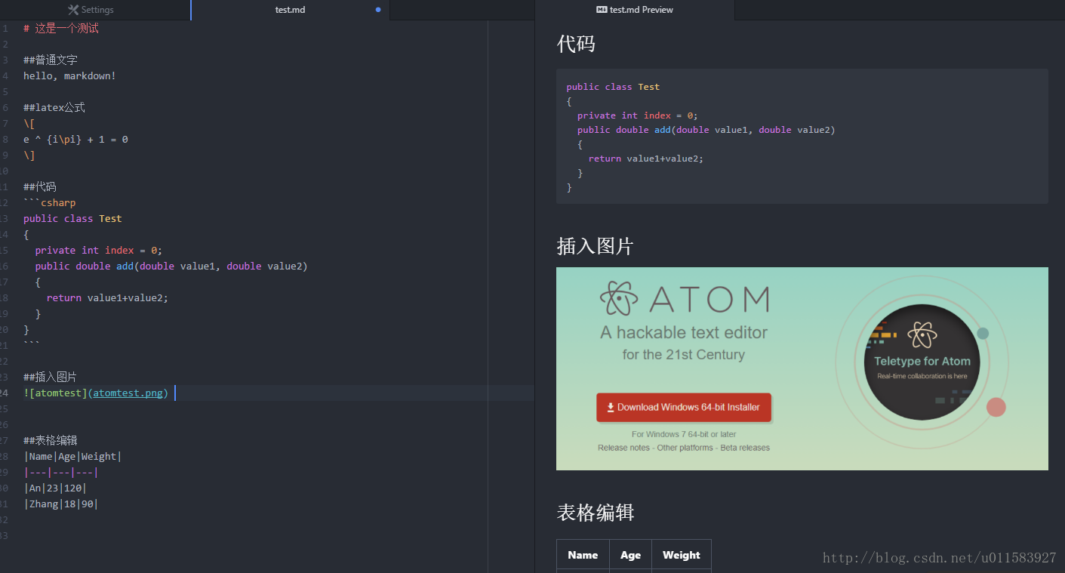Place cursor on '# 这是一个测试' heading line
The width and height of the screenshot is (1065, 573).
click(61, 28)
